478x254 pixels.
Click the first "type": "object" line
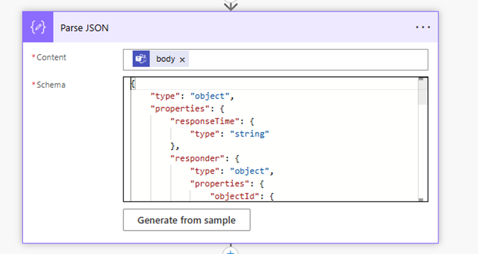pos(192,96)
